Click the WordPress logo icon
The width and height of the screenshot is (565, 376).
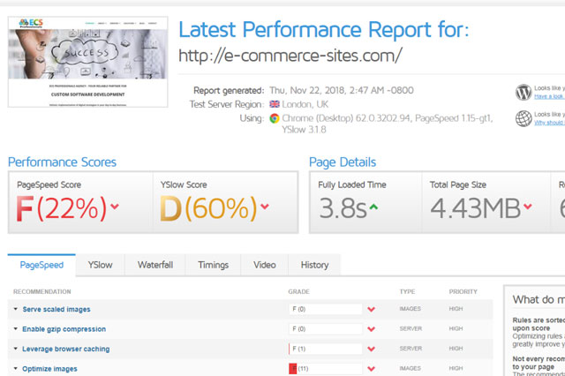coord(524,92)
